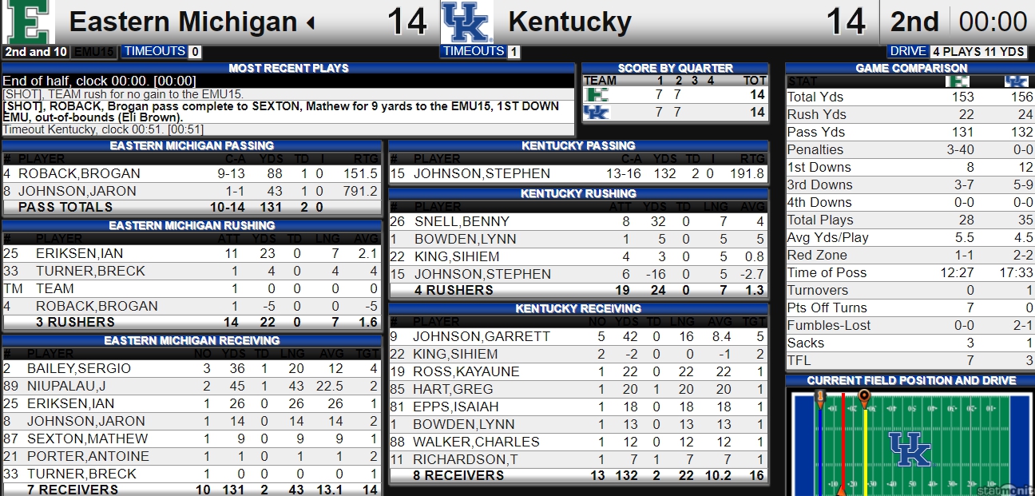Click Kentucky logo in Score By Quarter
This screenshot has width=1035, height=496.
(597, 113)
